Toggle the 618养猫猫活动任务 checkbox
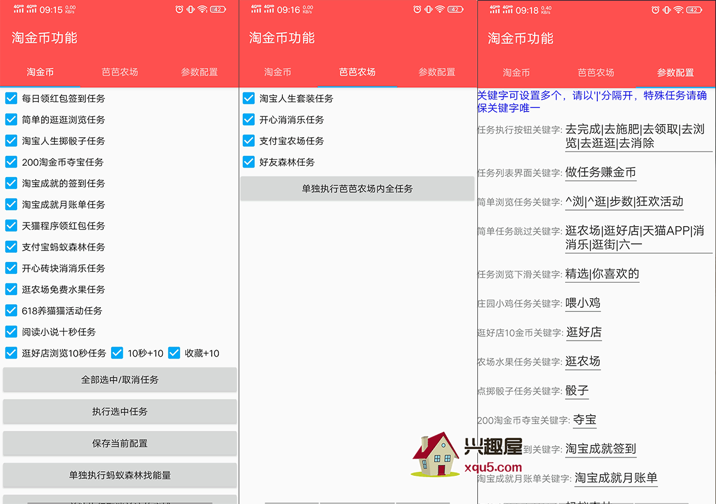716x504 pixels. 11,311
